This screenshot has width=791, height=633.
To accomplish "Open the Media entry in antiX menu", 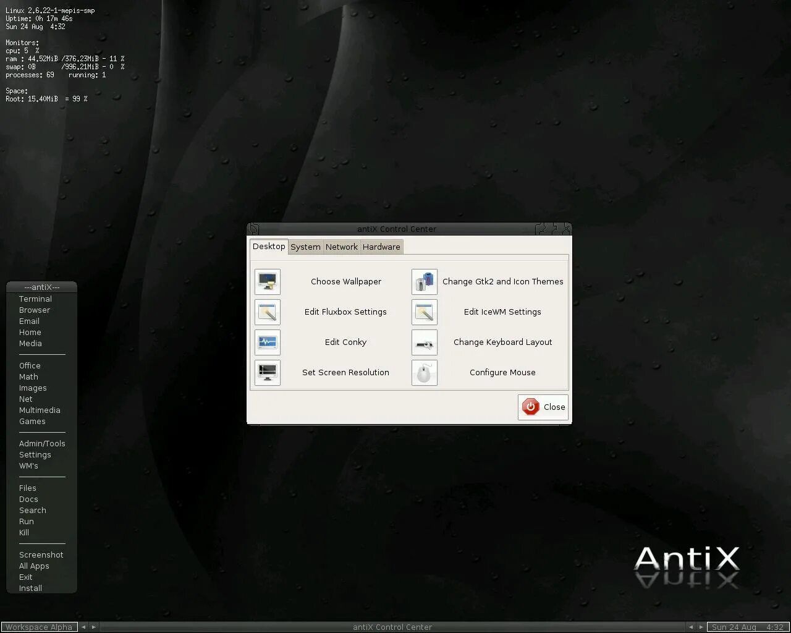I will click(30, 344).
